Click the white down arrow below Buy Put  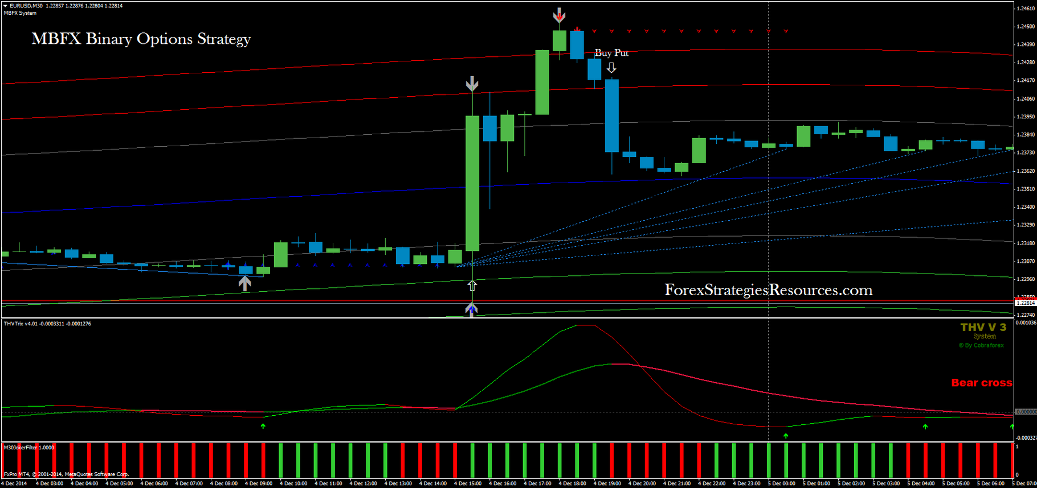pos(611,68)
